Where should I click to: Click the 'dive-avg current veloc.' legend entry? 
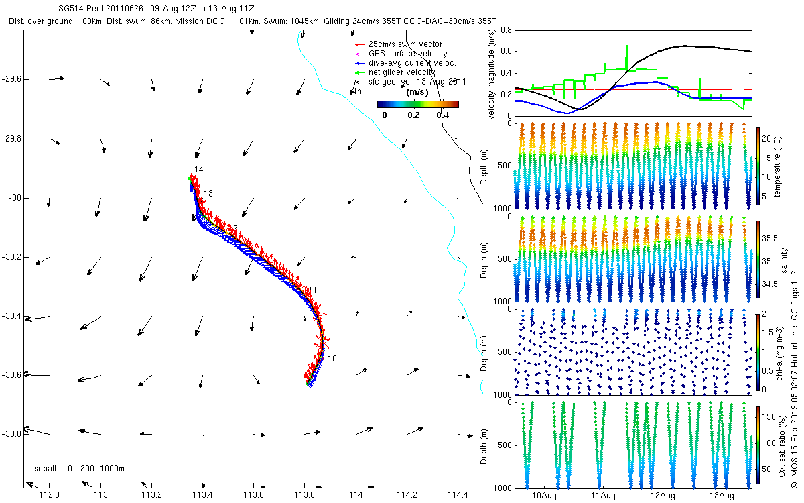coord(412,63)
